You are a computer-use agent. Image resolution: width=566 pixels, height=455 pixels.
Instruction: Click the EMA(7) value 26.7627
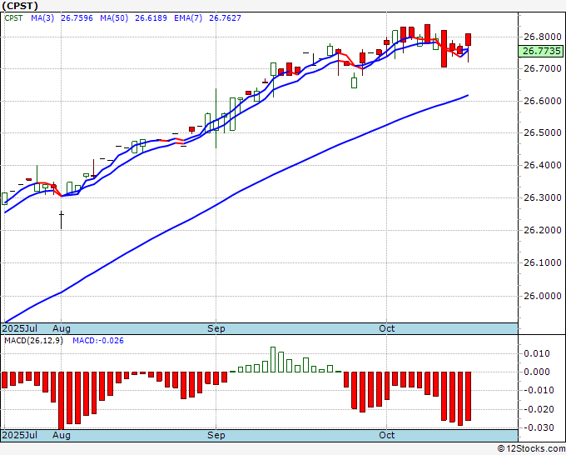225,18
